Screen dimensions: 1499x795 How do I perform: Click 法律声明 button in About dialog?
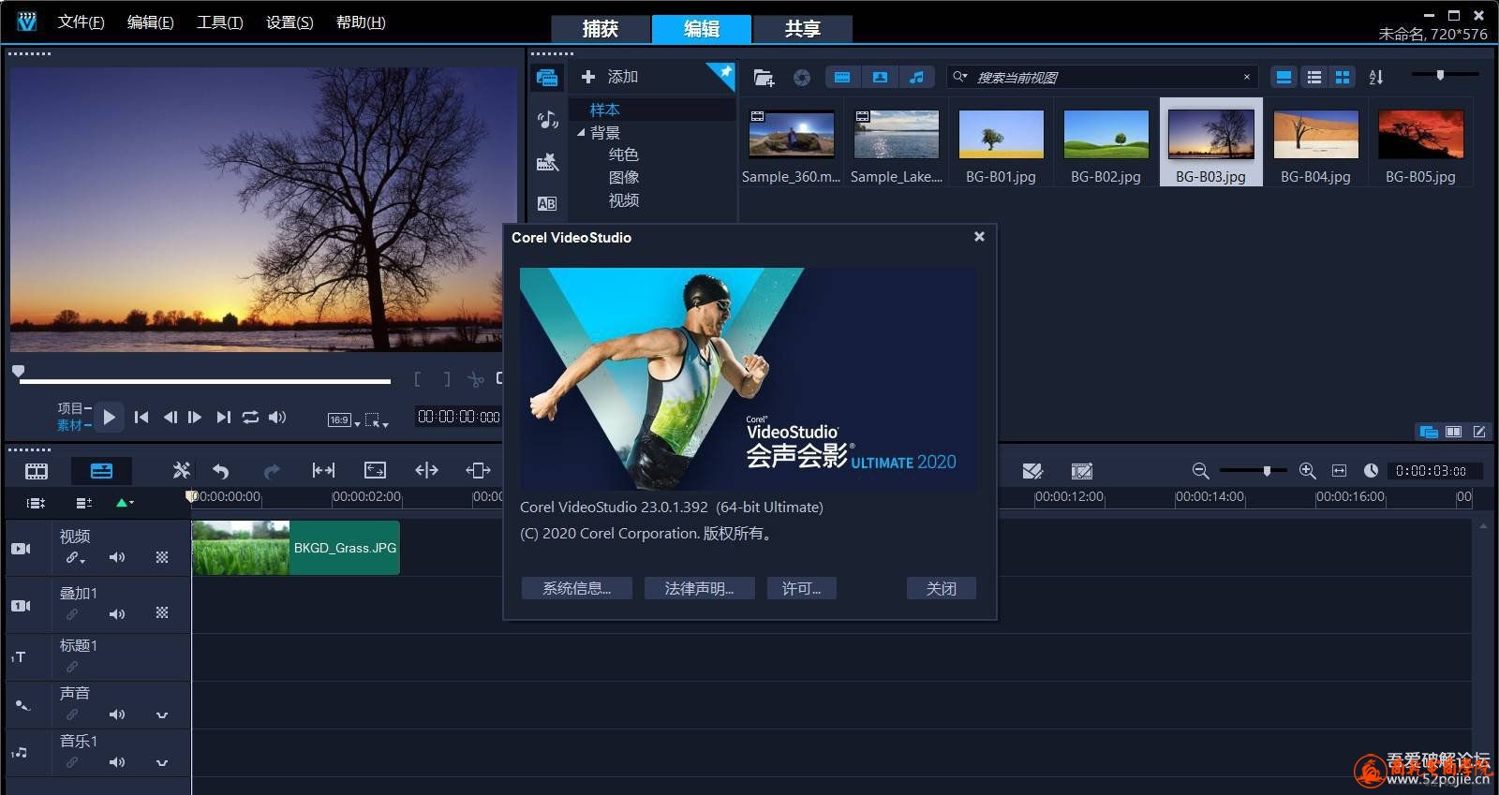[x=699, y=588]
